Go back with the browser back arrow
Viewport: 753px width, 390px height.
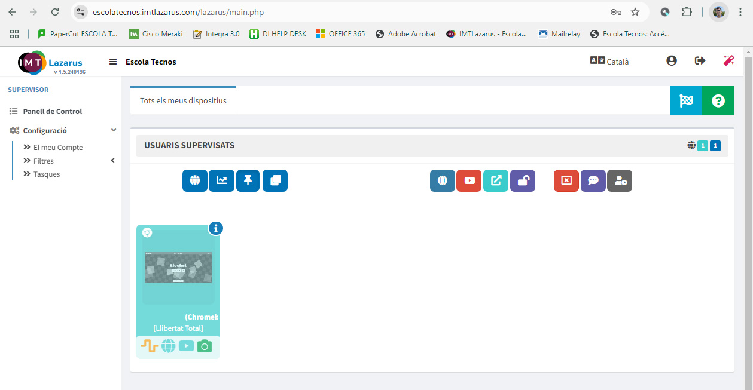12,12
